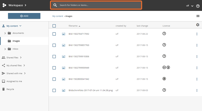Check the box for Bild 1502799959949
The width and height of the screenshot is (202, 111).
pyautogui.click(x=54, y=68)
